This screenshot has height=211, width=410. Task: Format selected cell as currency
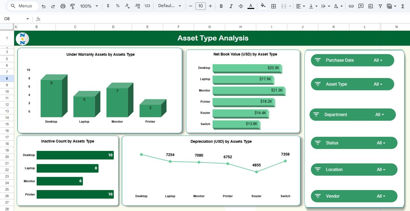tap(108, 6)
